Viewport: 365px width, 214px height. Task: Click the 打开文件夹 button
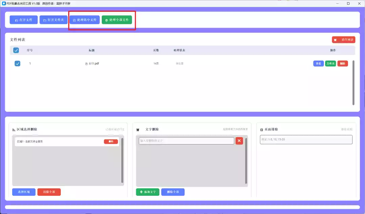pos(53,20)
